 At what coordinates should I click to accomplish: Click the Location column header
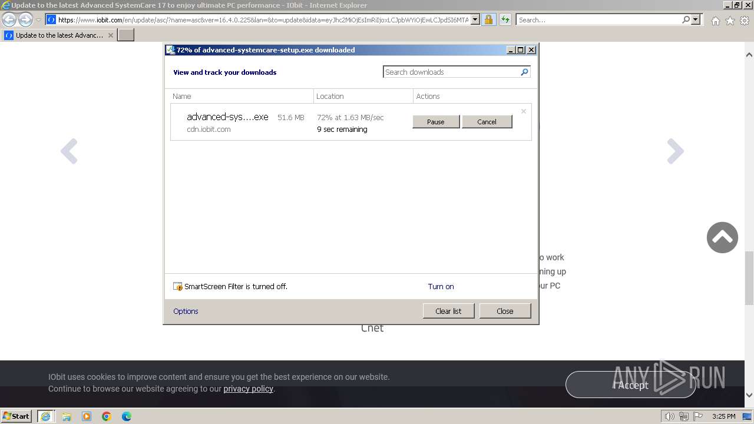point(363,96)
